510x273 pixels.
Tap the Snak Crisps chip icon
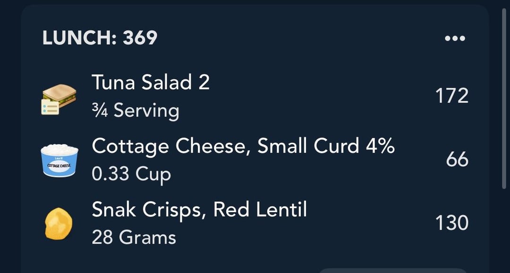[x=58, y=223]
